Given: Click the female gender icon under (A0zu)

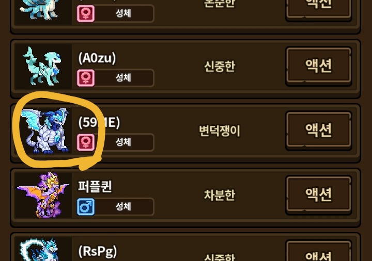Looking at the screenshot, I should (x=86, y=78).
